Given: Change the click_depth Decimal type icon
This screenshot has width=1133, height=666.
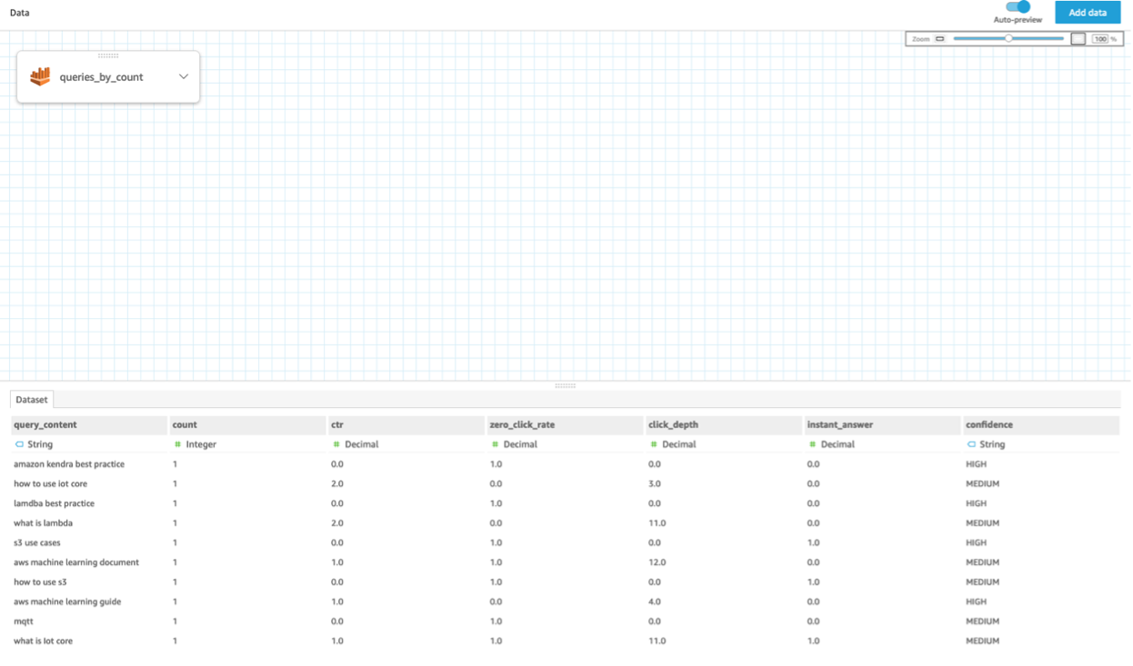Looking at the screenshot, I should 654,444.
